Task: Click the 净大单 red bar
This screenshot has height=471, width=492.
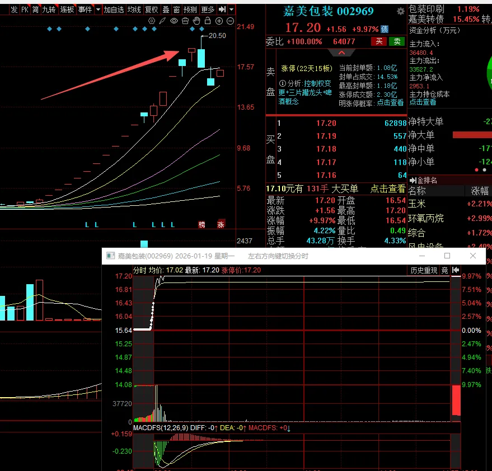Action: [472, 135]
